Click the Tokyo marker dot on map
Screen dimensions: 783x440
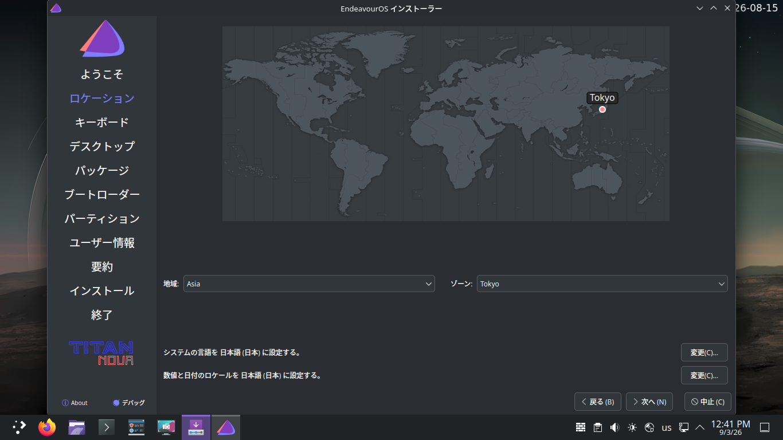pos(602,109)
